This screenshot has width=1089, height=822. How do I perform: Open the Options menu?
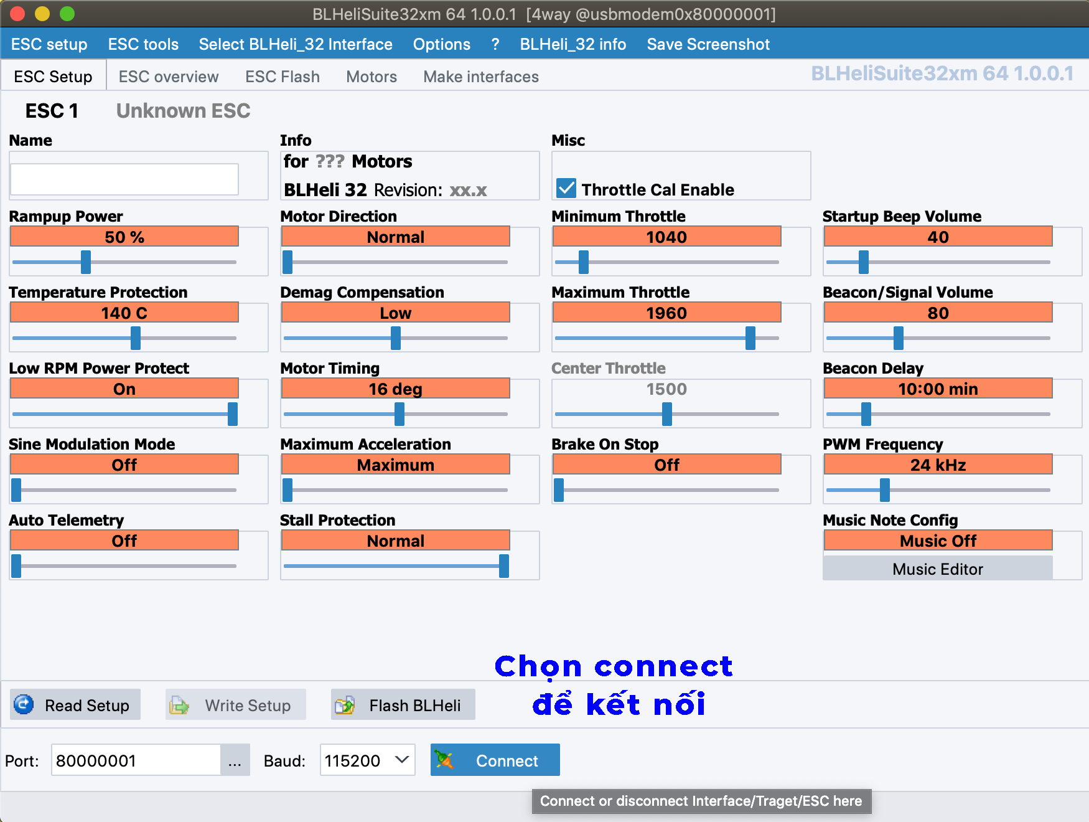(442, 44)
